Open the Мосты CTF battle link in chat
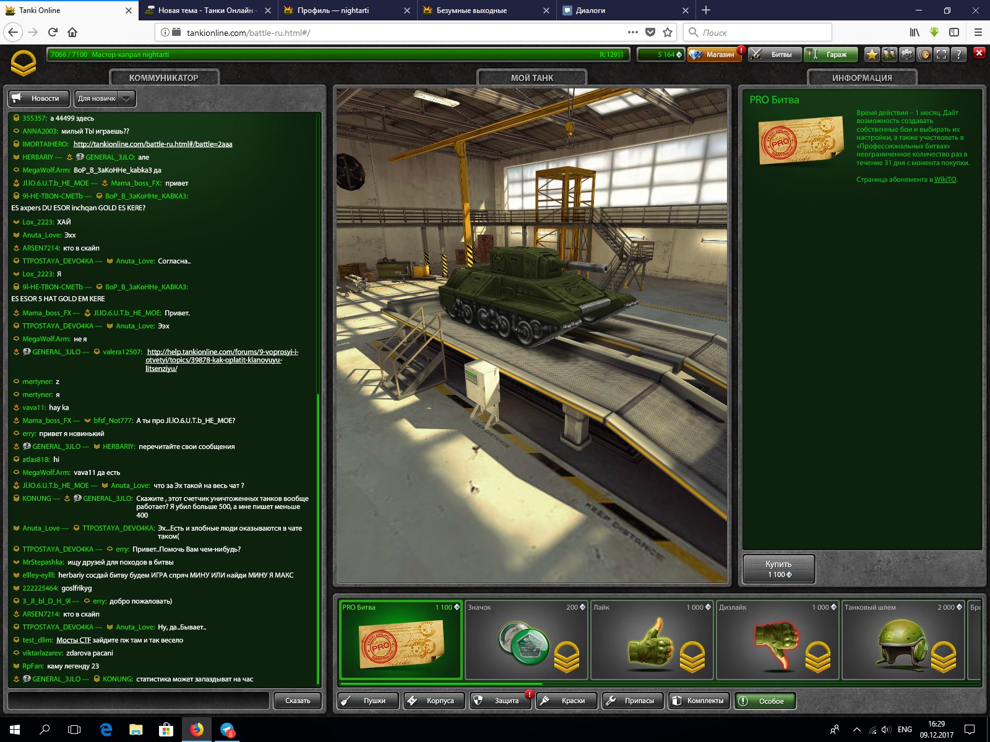990x742 pixels. (74, 640)
